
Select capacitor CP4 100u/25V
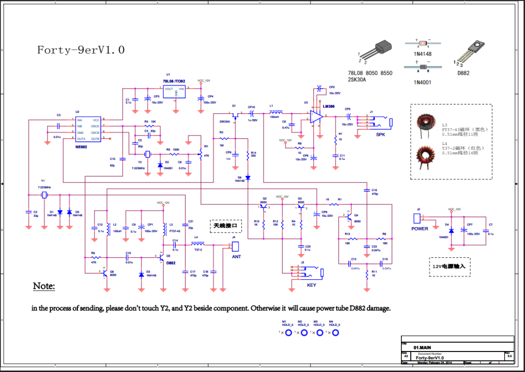point(201,99)
